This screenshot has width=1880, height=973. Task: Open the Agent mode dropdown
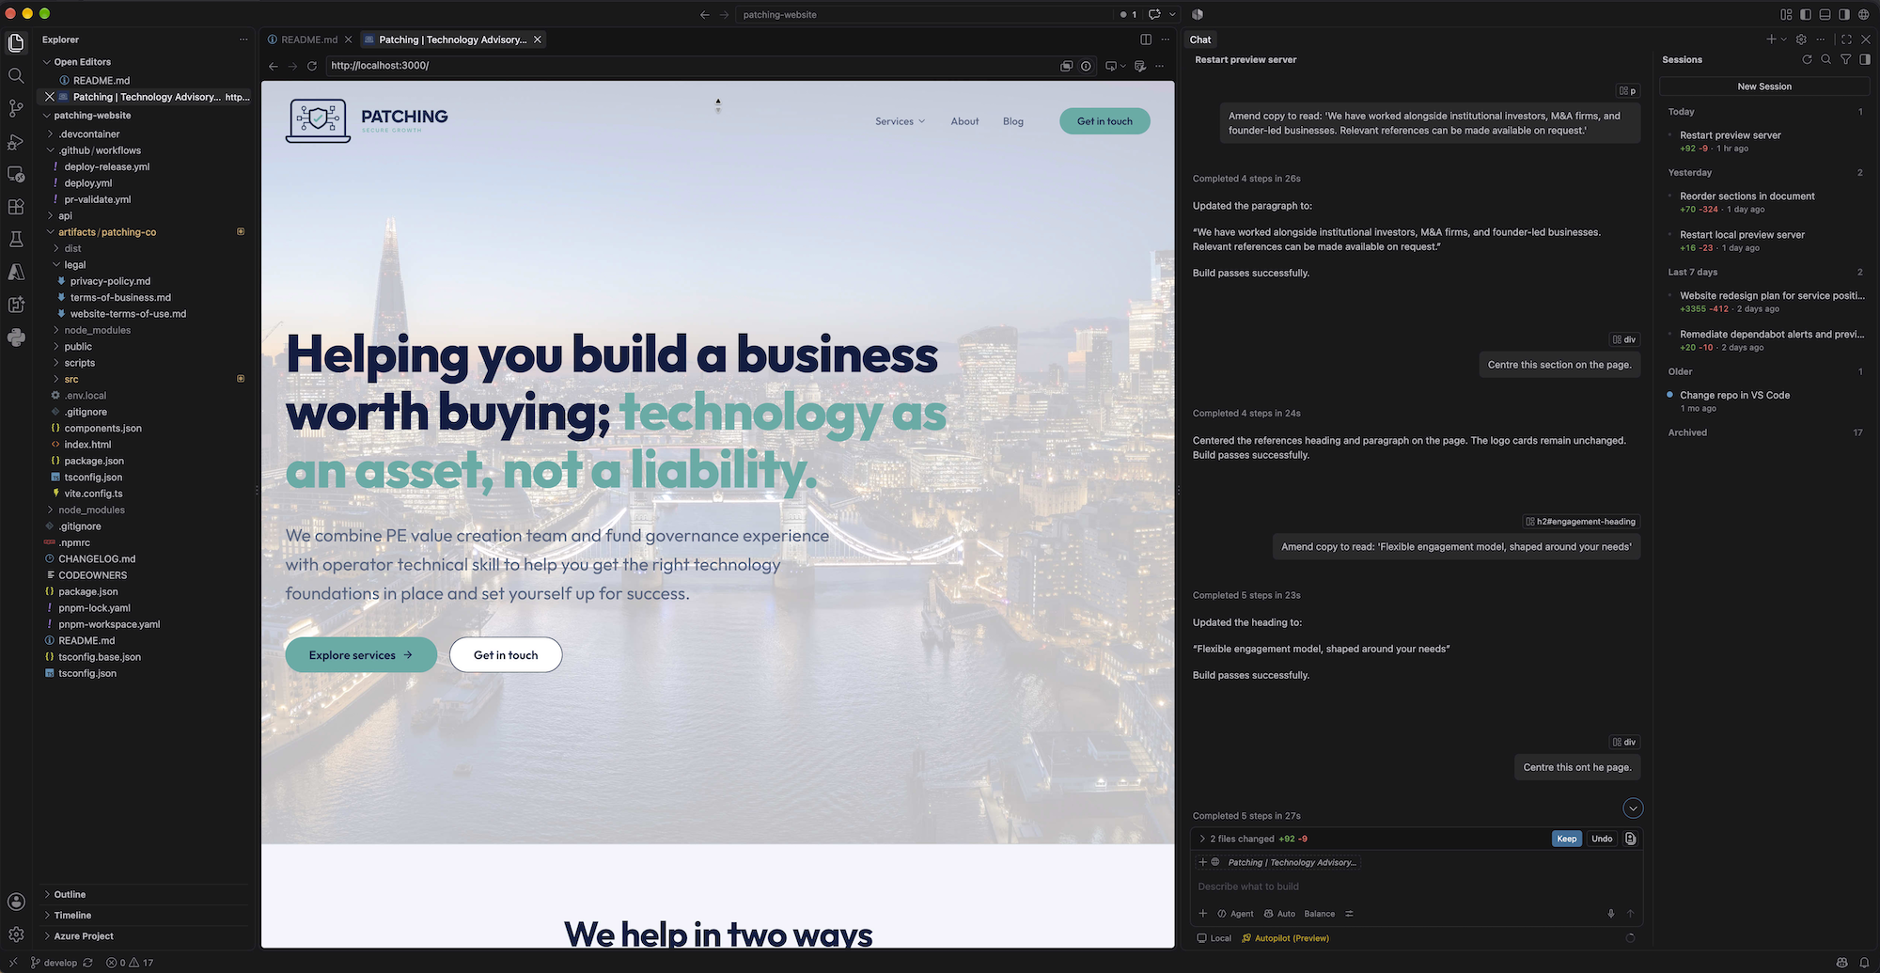[1236, 914]
